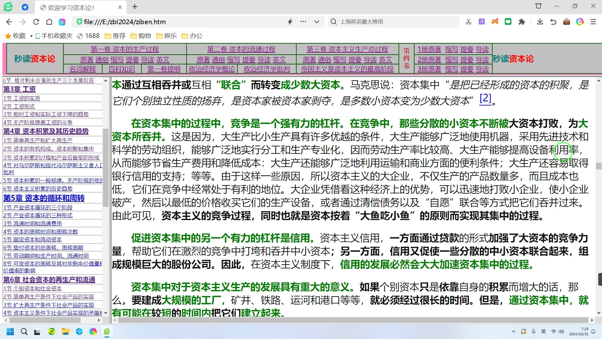Open the notification bell icon
This screenshot has height=339, width=602.
(593, 331)
